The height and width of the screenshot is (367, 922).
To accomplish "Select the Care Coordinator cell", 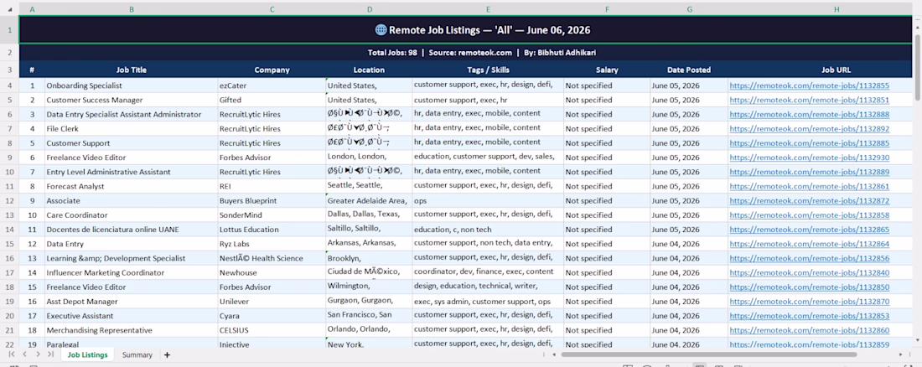I will [x=131, y=215].
